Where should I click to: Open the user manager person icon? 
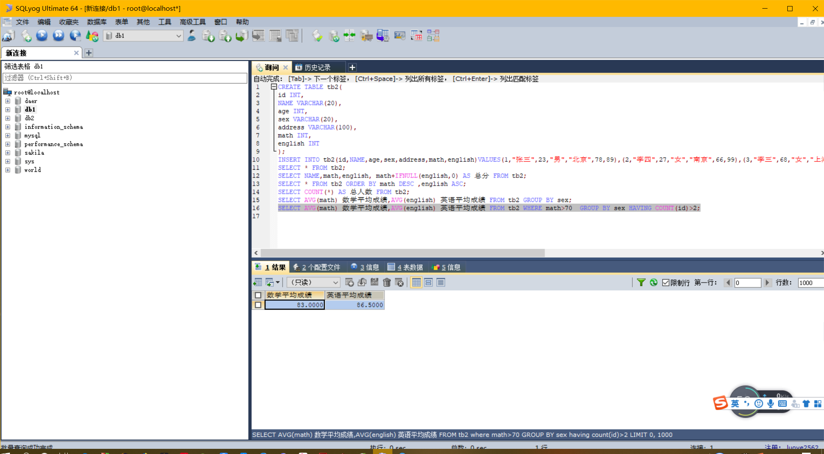click(192, 36)
